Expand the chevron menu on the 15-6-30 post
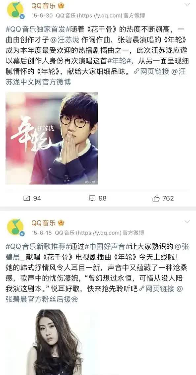This screenshot has width=196, height=375. (187, 4)
